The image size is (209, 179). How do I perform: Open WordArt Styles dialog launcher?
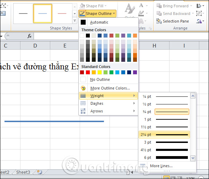(x=150, y=28)
